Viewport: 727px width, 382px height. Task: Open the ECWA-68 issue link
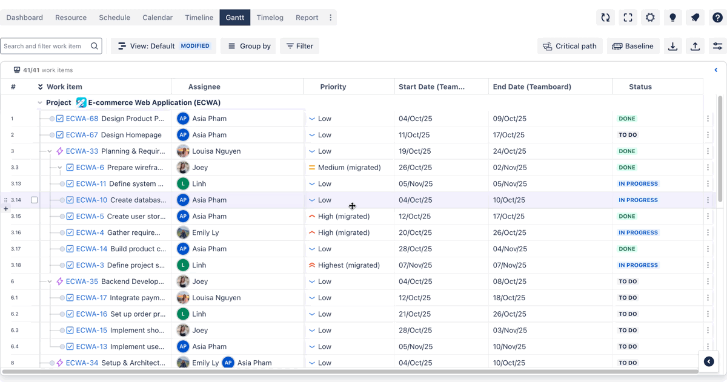pyautogui.click(x=82, y=119)
